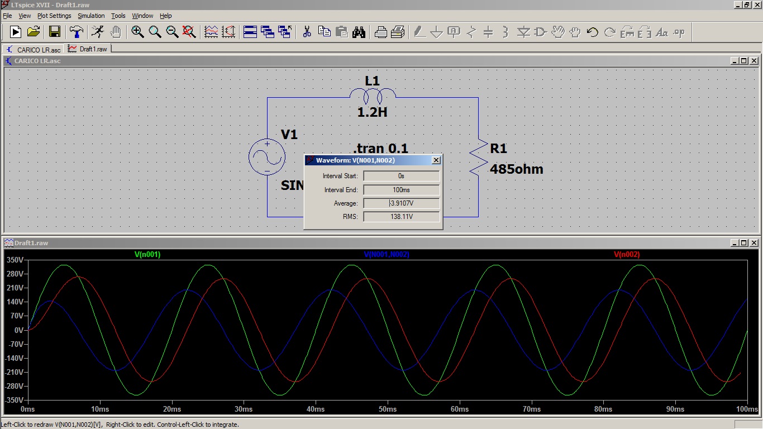Viewport: 763px width, 429px height.
Task: Click the Zoom Out magnifier icon
Action: pyautogui.click(x=172, y=32)
